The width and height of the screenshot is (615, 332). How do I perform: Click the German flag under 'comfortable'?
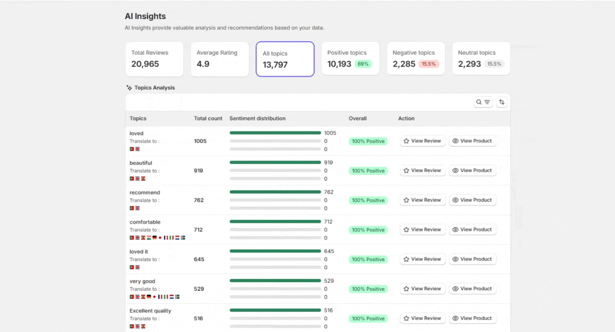tap(155, 237)
